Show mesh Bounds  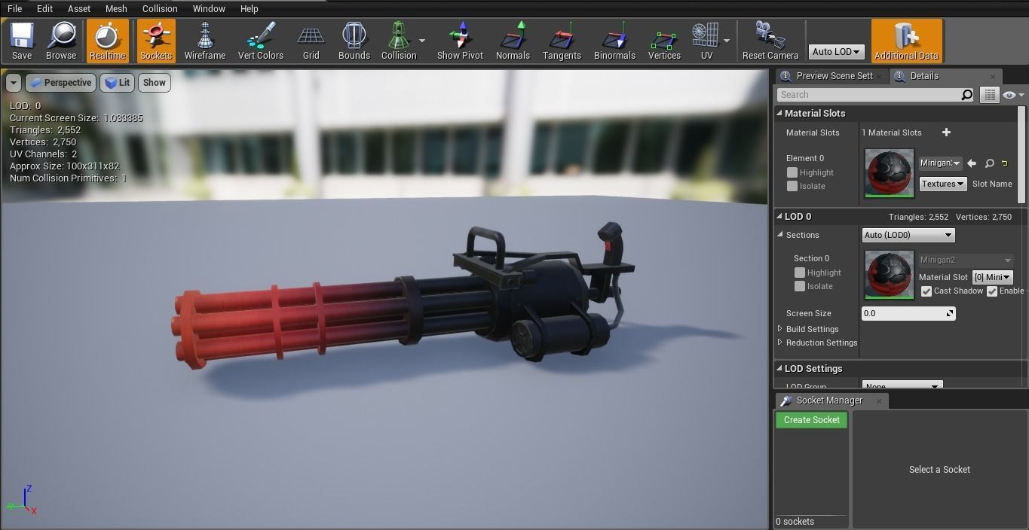coord(354,41)
